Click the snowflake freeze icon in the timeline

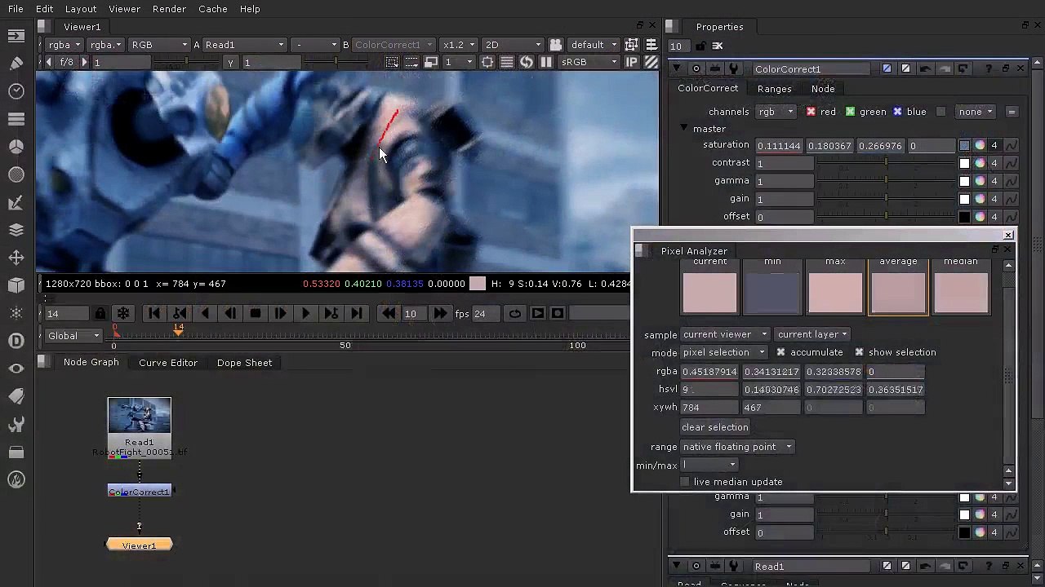(x=123, y=314)
